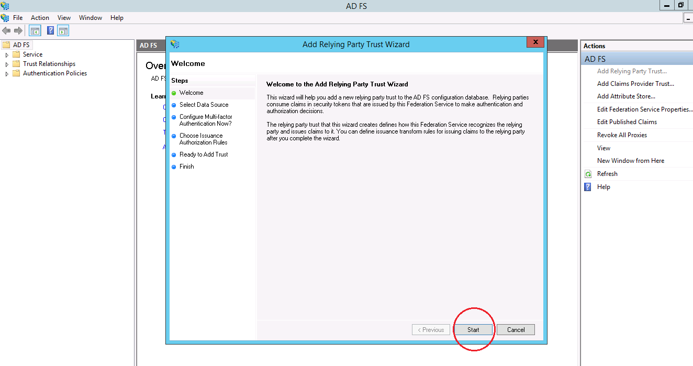Close the Add Relying Party Trust Wizard
This screenshot has height=366, width=693.
[535, 42]
